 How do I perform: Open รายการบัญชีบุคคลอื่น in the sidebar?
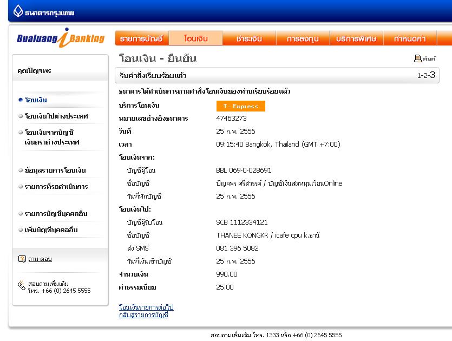(x=56, y=214)
